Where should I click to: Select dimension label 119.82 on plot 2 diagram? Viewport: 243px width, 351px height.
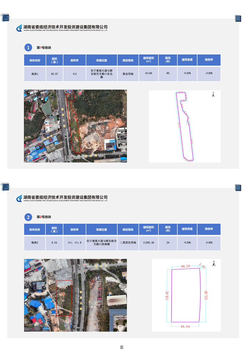[x=167, y=296]
